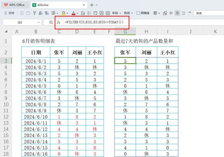This screenshot has width=224, height=157.
Task: Apply yellow fill color bucket
Action: (x=63, y=13)
